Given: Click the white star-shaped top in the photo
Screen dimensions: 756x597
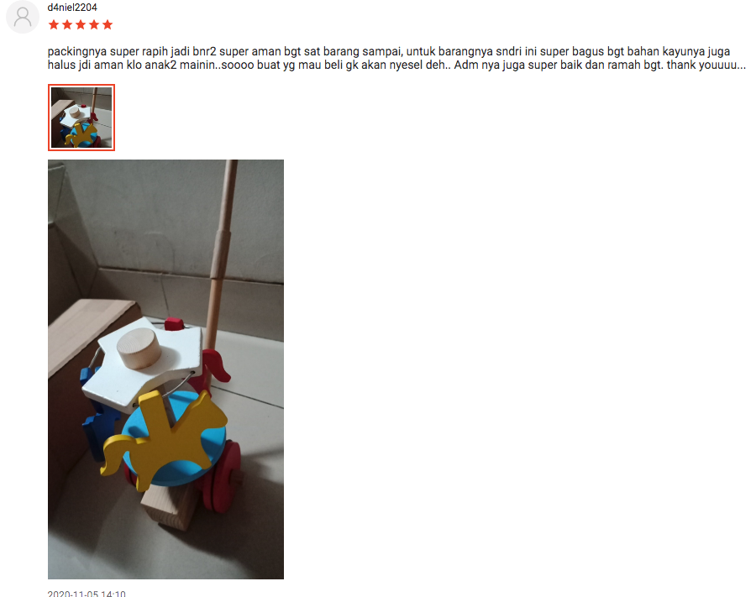Looking at the screenshot, I should (143, 363).
